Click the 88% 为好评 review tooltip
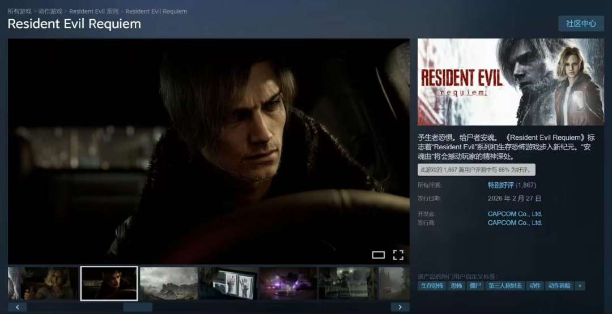The height and width of the screenshot is (314, 612). click(477, 170)
